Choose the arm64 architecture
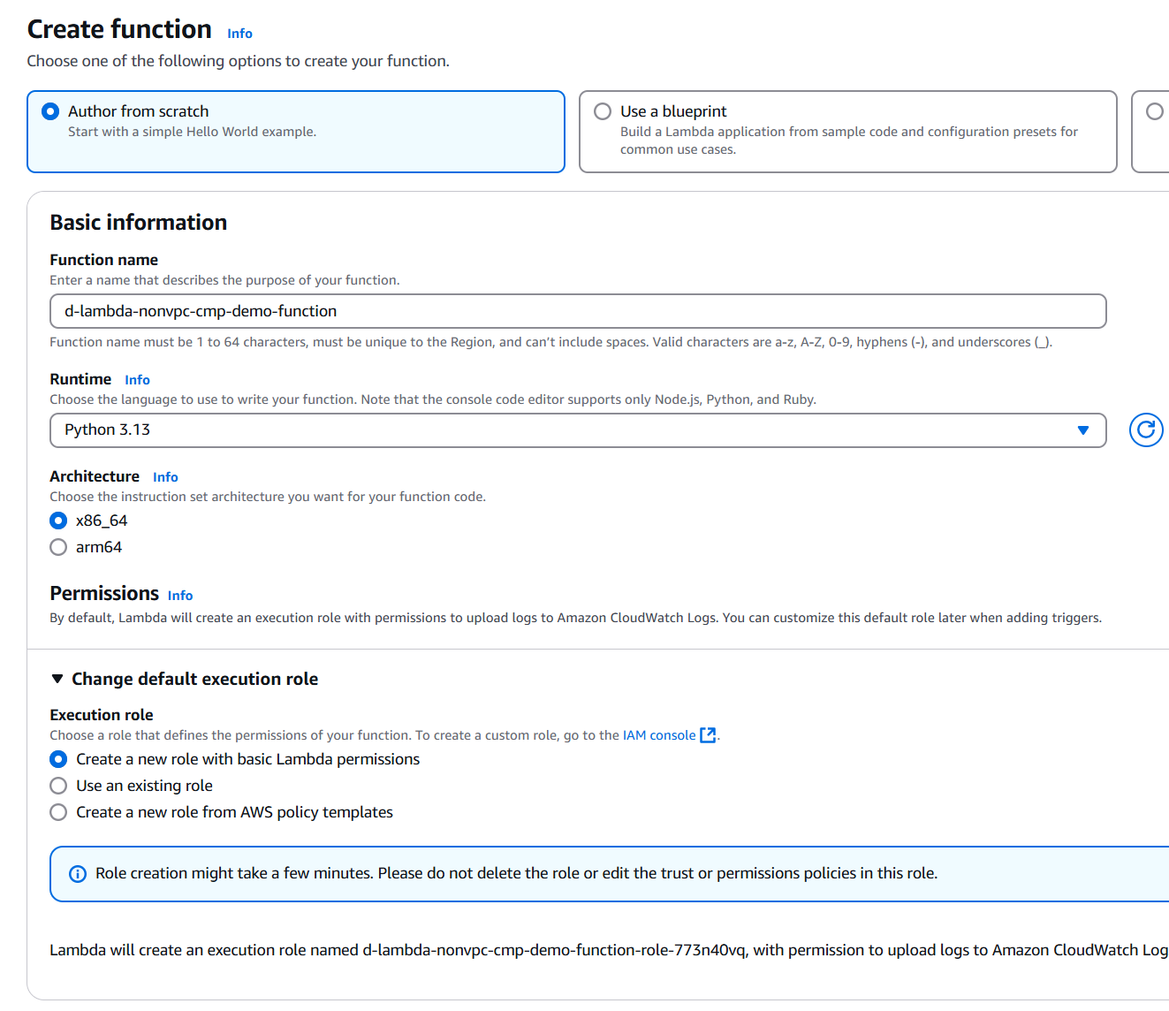Screen dimensions: 1169x1011 tap(58, 547)
